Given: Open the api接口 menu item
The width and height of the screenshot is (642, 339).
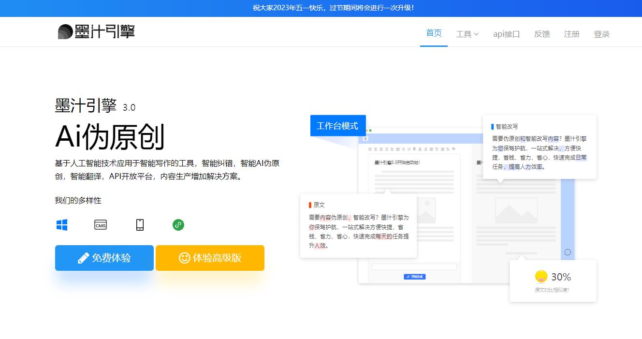Looking at the screenshot, I should 506,33.
